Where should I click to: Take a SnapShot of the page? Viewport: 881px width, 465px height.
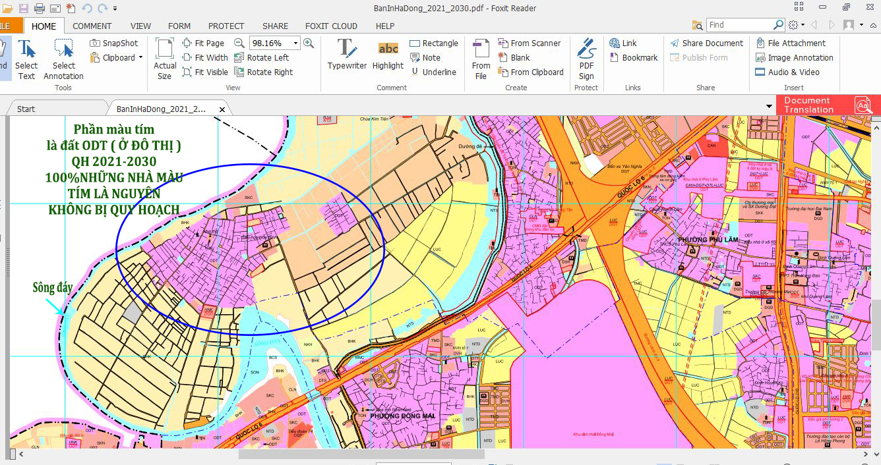[x=114, y=43]
